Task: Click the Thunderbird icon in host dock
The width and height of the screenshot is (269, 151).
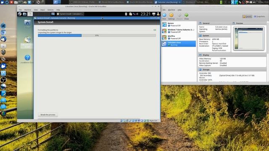Action: (3, 39)
